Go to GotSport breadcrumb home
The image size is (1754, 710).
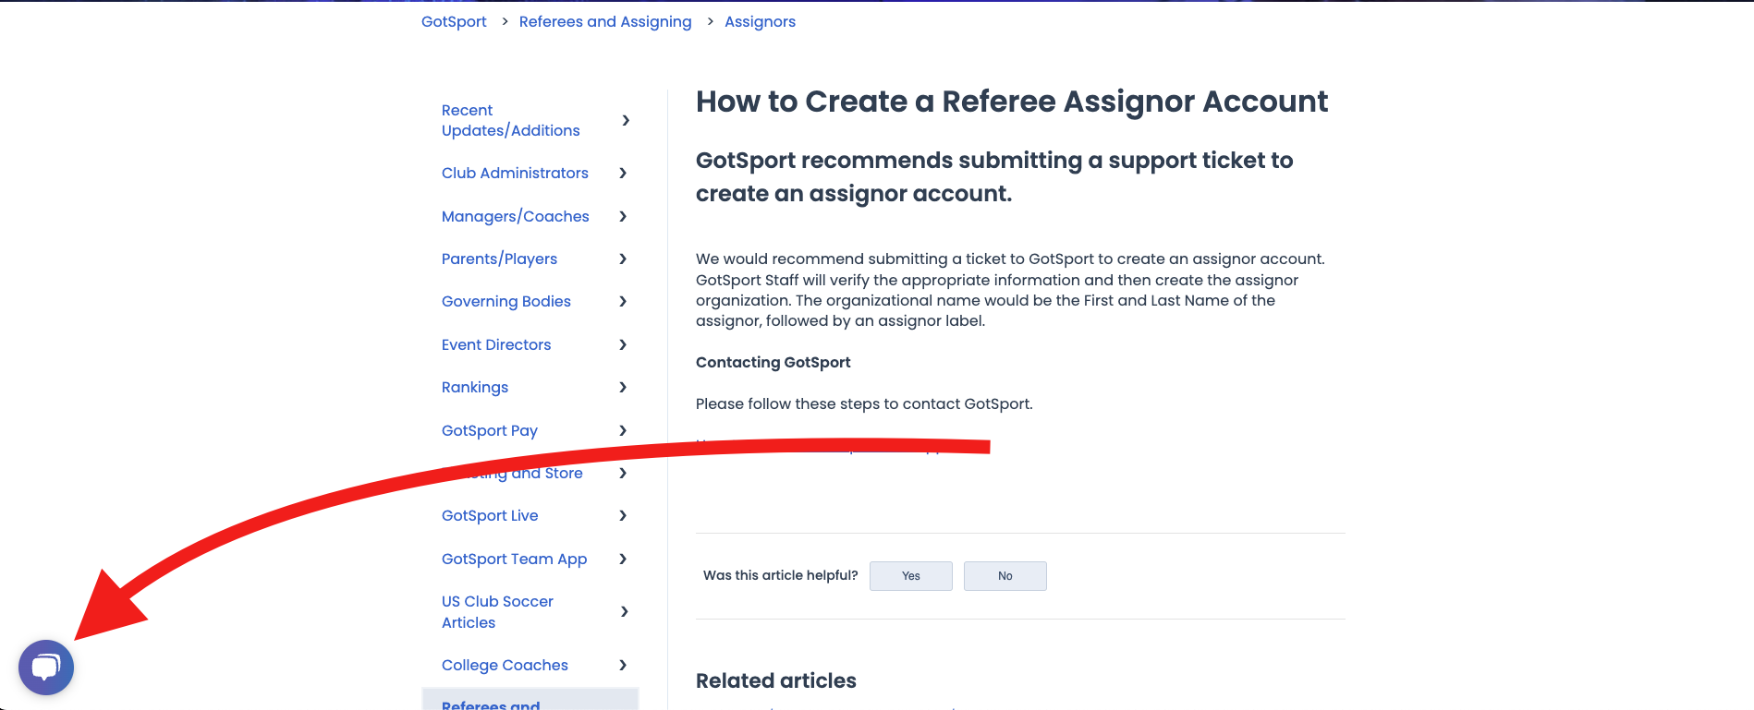point(454,21)
